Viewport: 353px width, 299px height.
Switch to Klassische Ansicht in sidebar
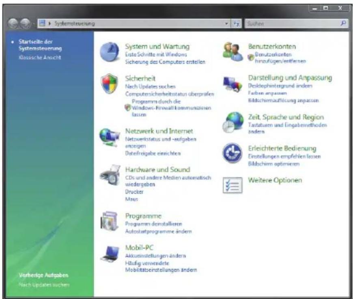coord(40,58)
